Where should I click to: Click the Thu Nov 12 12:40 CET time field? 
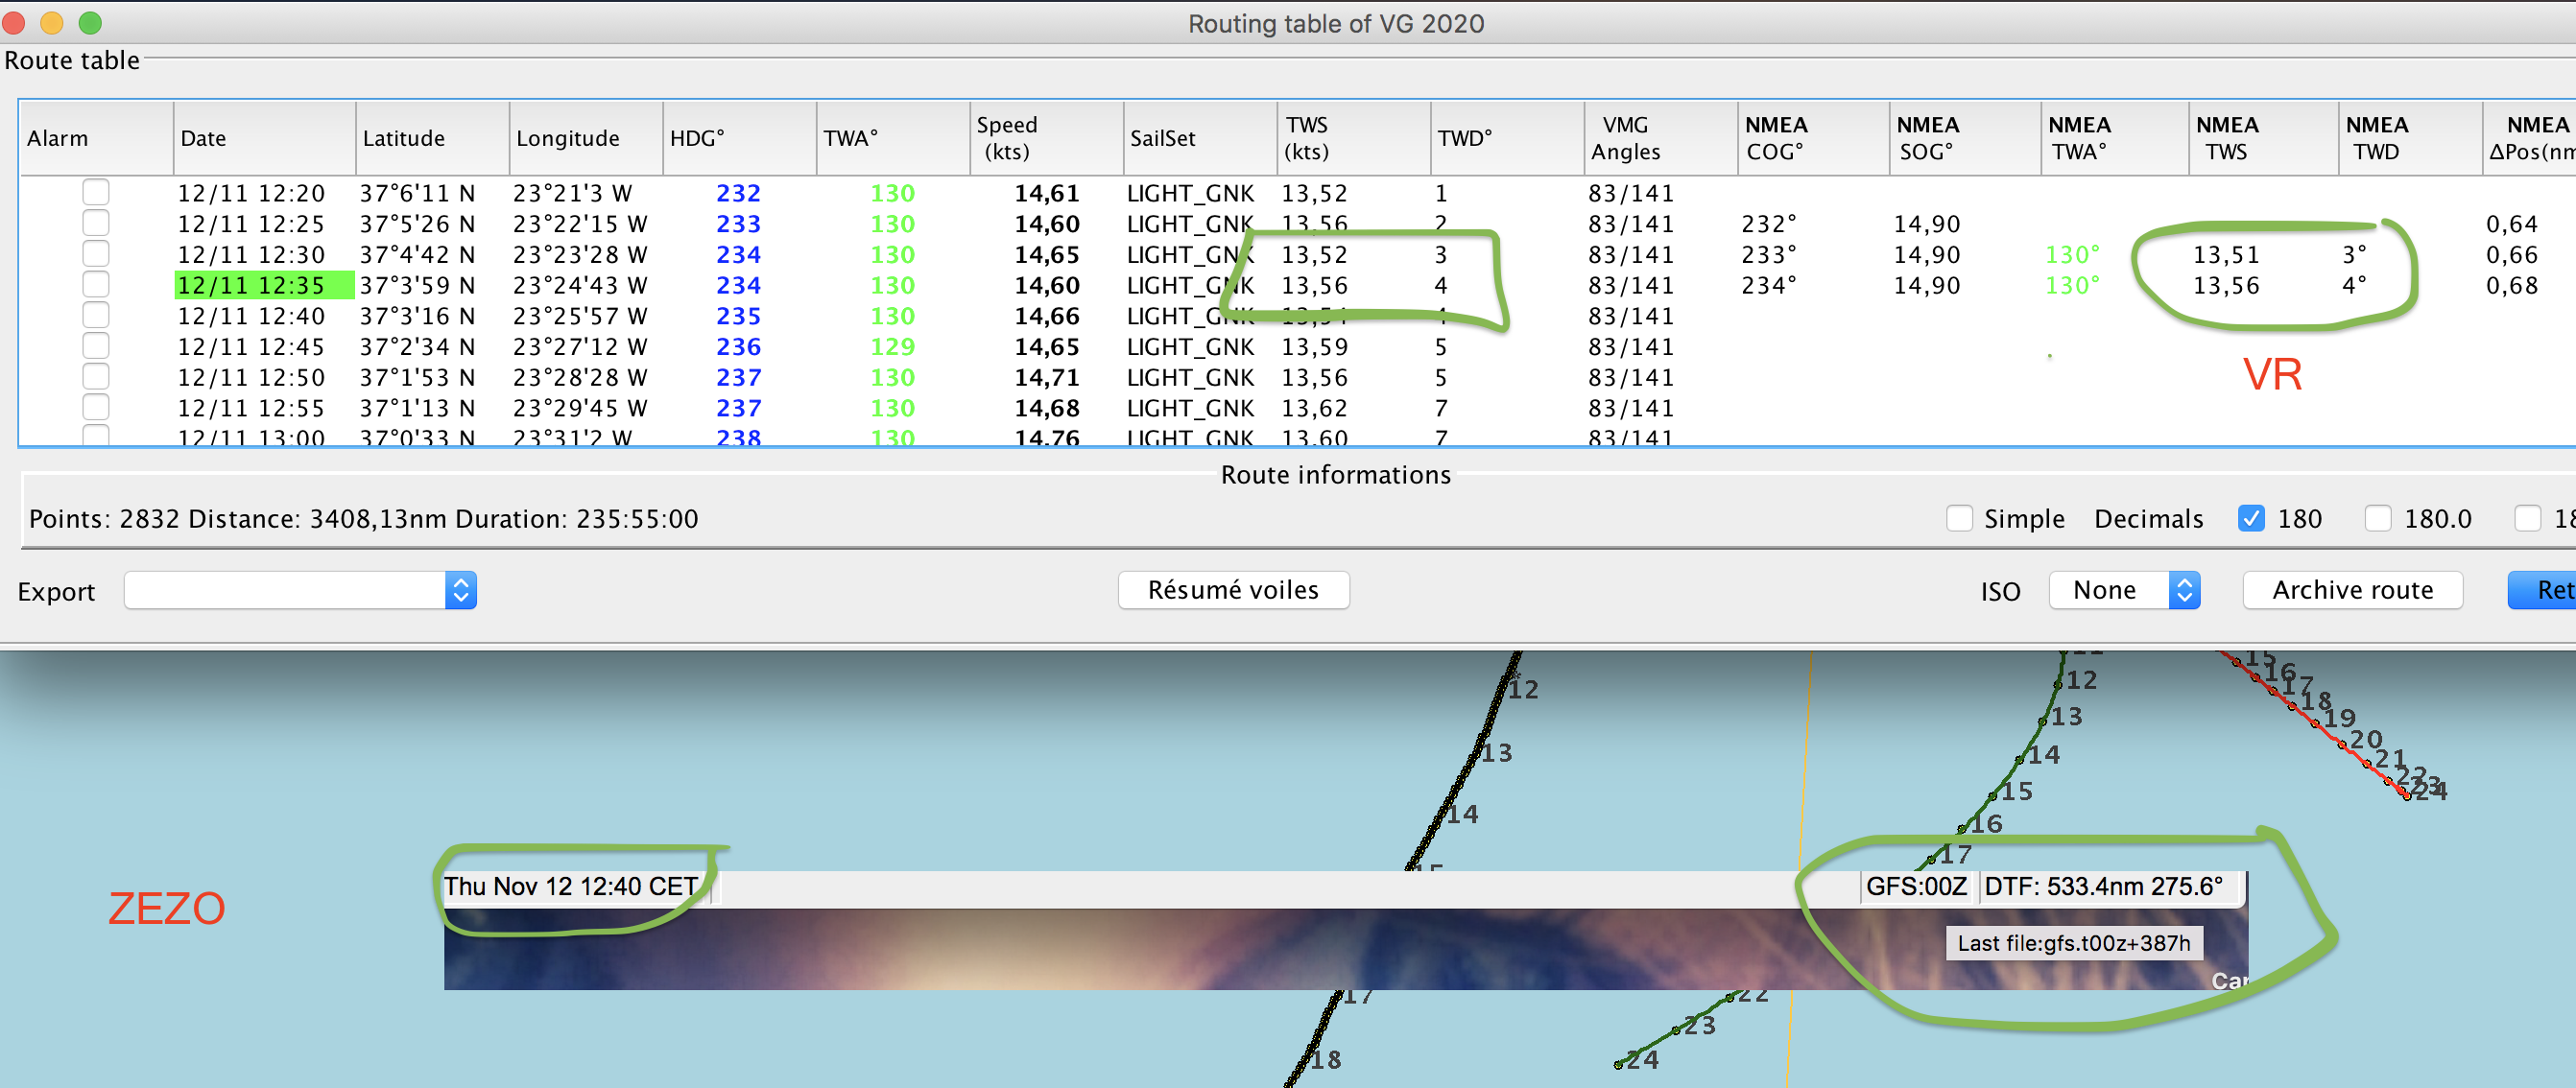click(x=571, y=886)
